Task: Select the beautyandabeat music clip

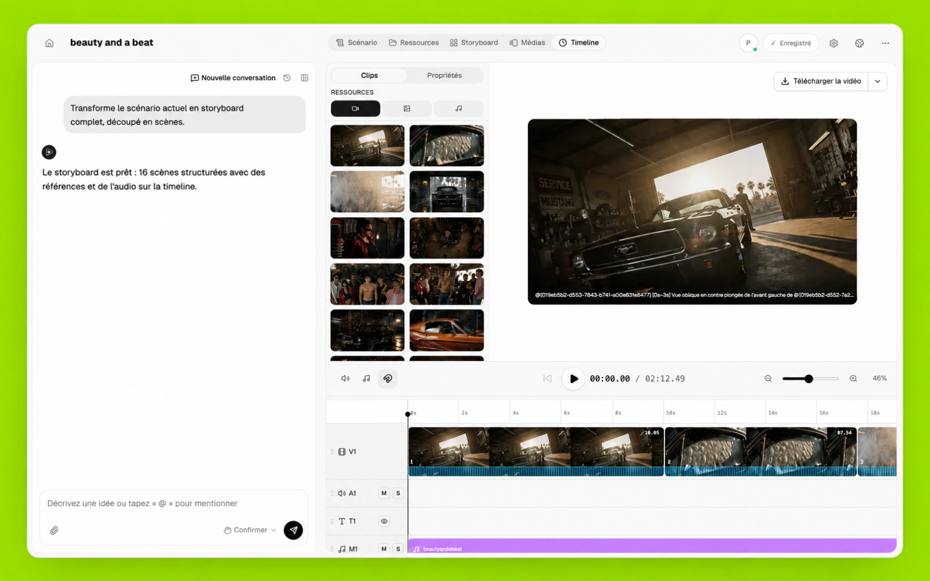Action: pos(652,547)
